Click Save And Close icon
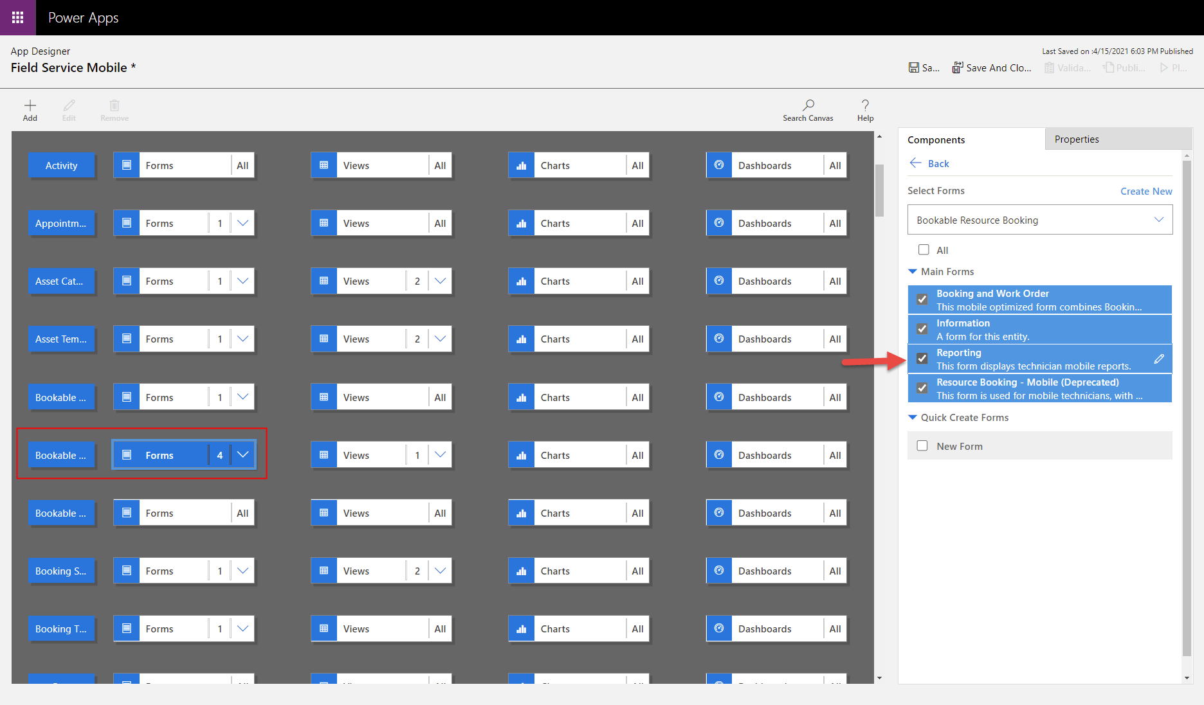The width and height of the screenshot is (1204, 705). coord(958,67)
